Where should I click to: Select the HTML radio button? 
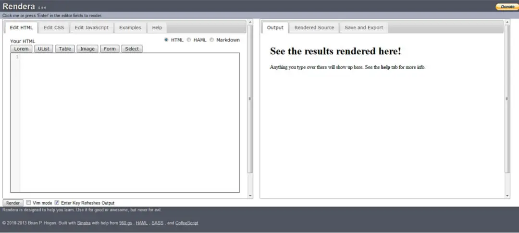click(166, 40)
